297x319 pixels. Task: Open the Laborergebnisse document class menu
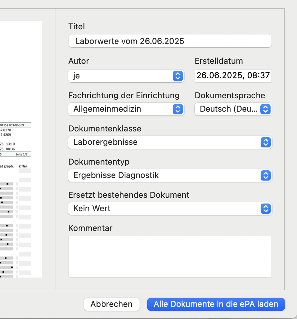(170, 142)
